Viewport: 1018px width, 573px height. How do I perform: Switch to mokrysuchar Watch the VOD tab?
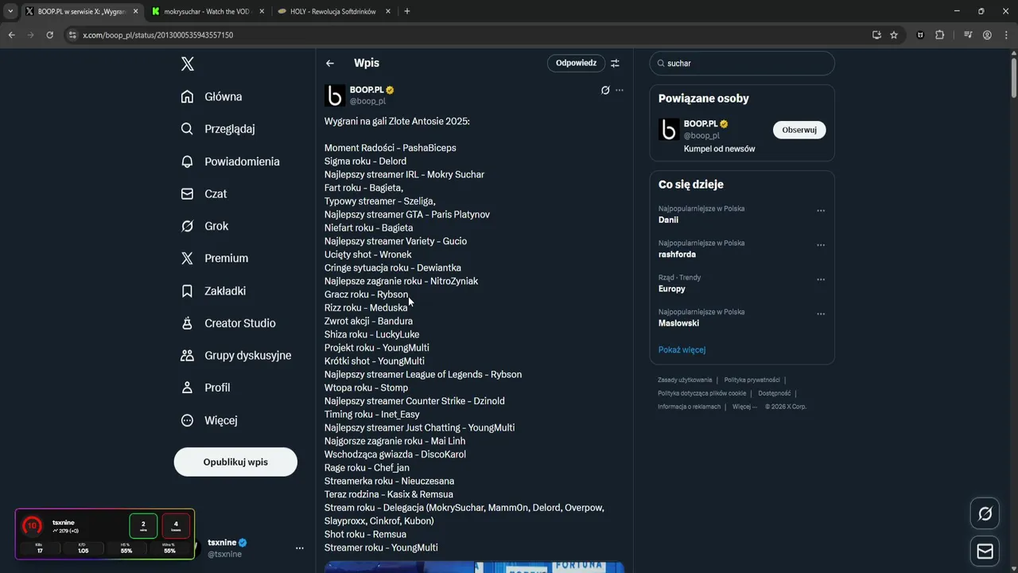[x=207, y=12]
